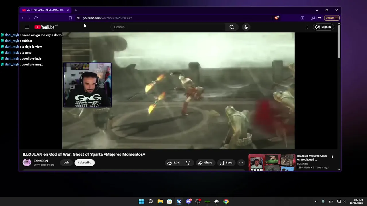
Task: Join the EditsRBN channel membership
Action: pos(67,163)
